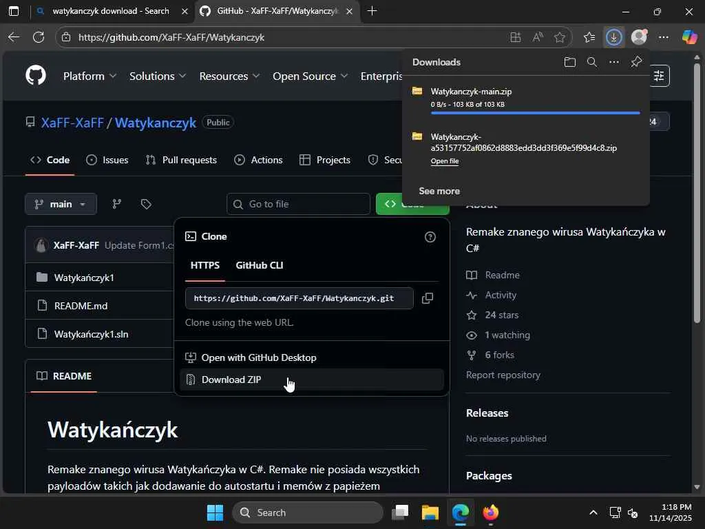Select the GitHub CLI clone tab
This screenshot has height=529, width=705.
[x=260, y=265]
